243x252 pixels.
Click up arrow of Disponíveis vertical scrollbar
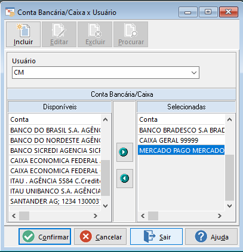pyautogui.click(x=106, y=119)
